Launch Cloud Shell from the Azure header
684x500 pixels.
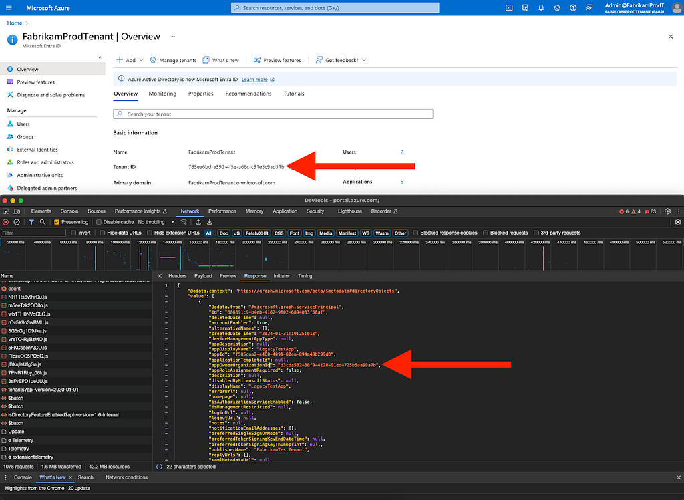(509, 8)
